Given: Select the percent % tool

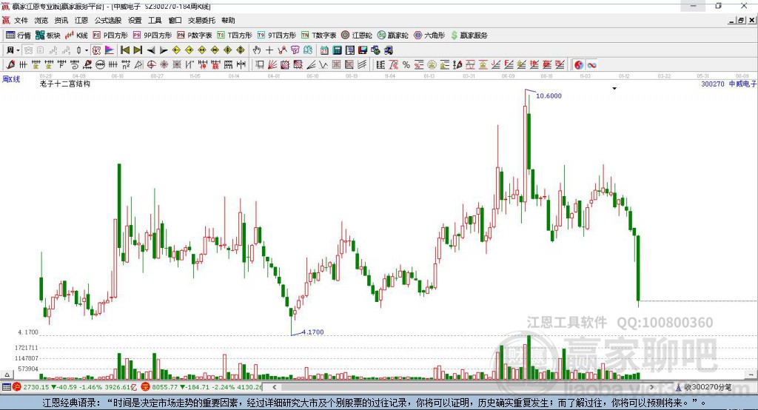Looking at the screenshot, I should tap(406, 65).
